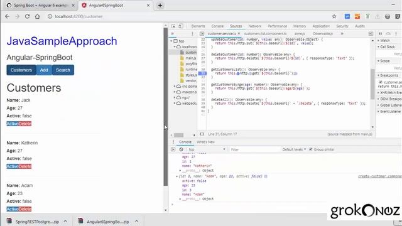Viewport: 402px width, 226px height.
Task: Click the Add nav button
Action: 44,70
